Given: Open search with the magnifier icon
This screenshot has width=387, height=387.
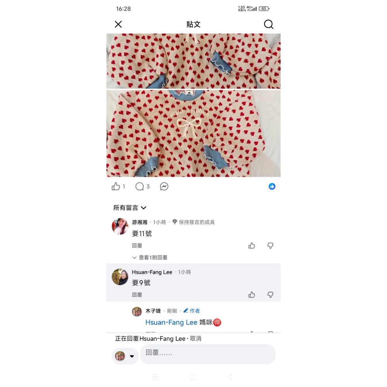Looking at the screenshot, I should [x=269, y=24].
